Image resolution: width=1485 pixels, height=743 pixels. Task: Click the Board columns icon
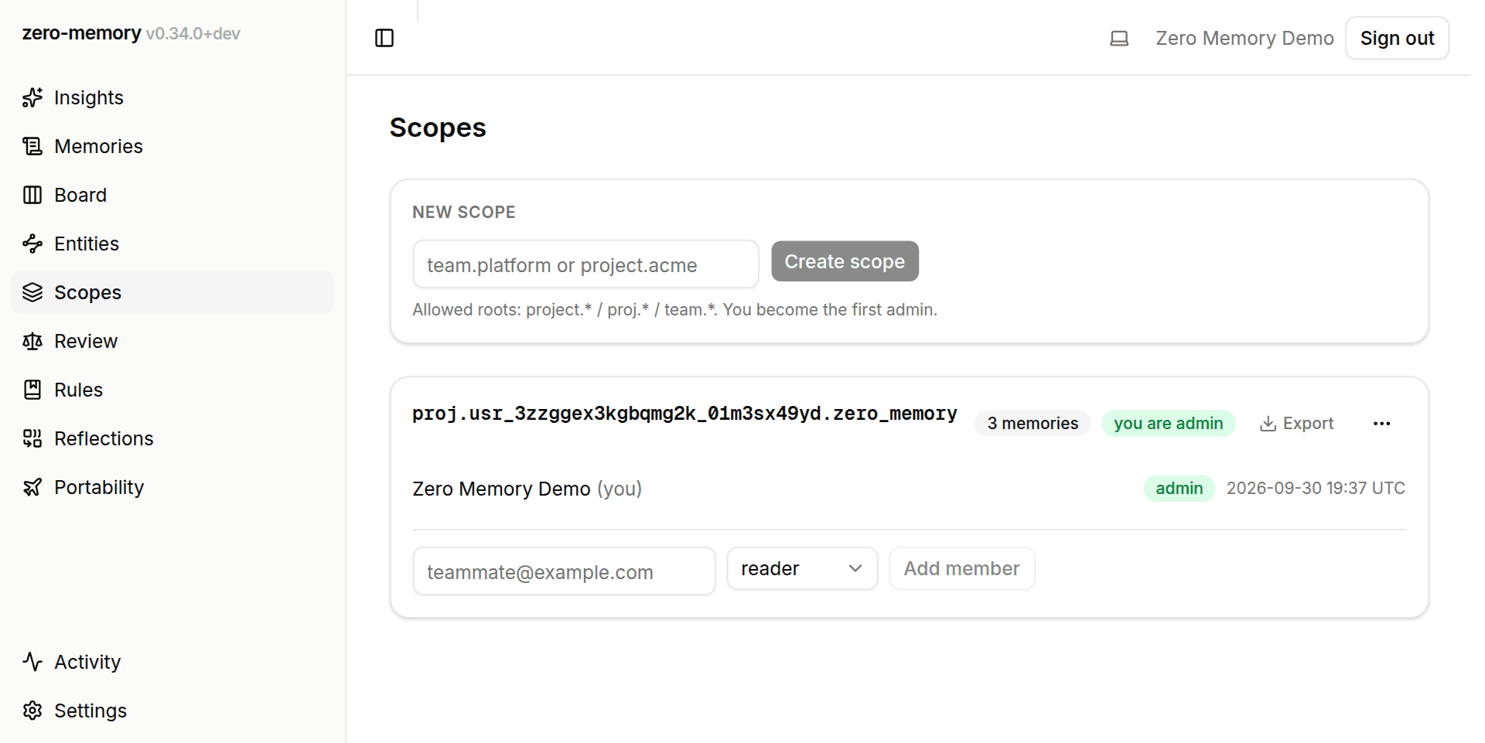point(32,195)
